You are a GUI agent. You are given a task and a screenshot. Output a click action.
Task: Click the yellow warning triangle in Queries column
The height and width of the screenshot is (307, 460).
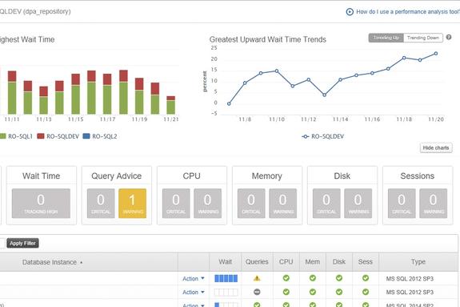(257, 278)
